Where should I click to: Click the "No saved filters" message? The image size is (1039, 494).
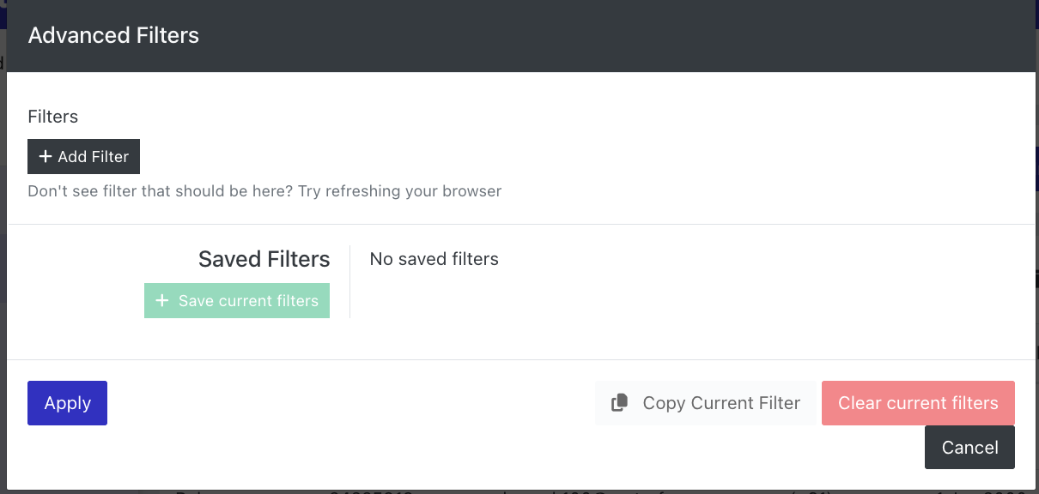click(x=434, y=259)
